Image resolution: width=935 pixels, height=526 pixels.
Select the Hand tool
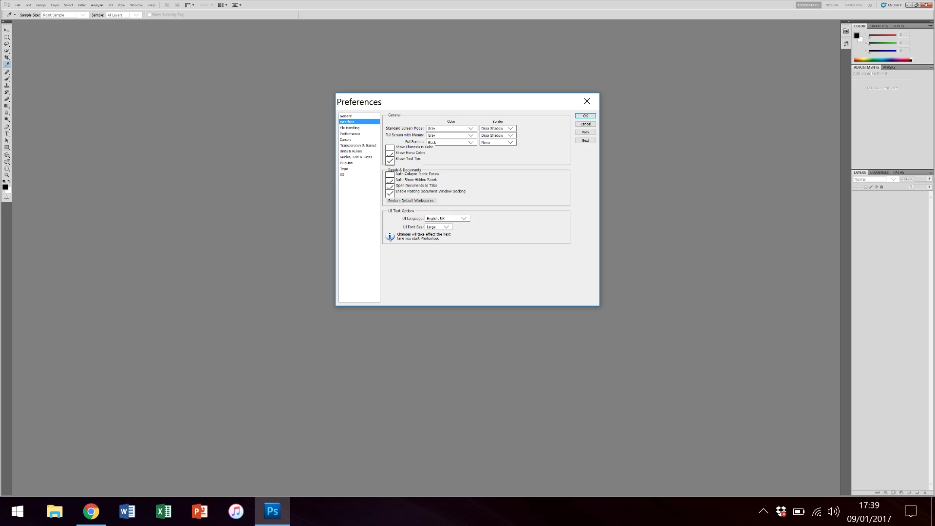click(x=7, y=168)
